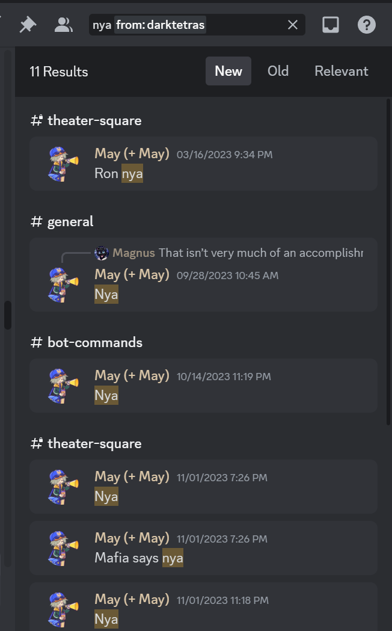This screenshot has width=392, height=631.
Task: Open the bot-commands channel header
Action: coord(87,343)
